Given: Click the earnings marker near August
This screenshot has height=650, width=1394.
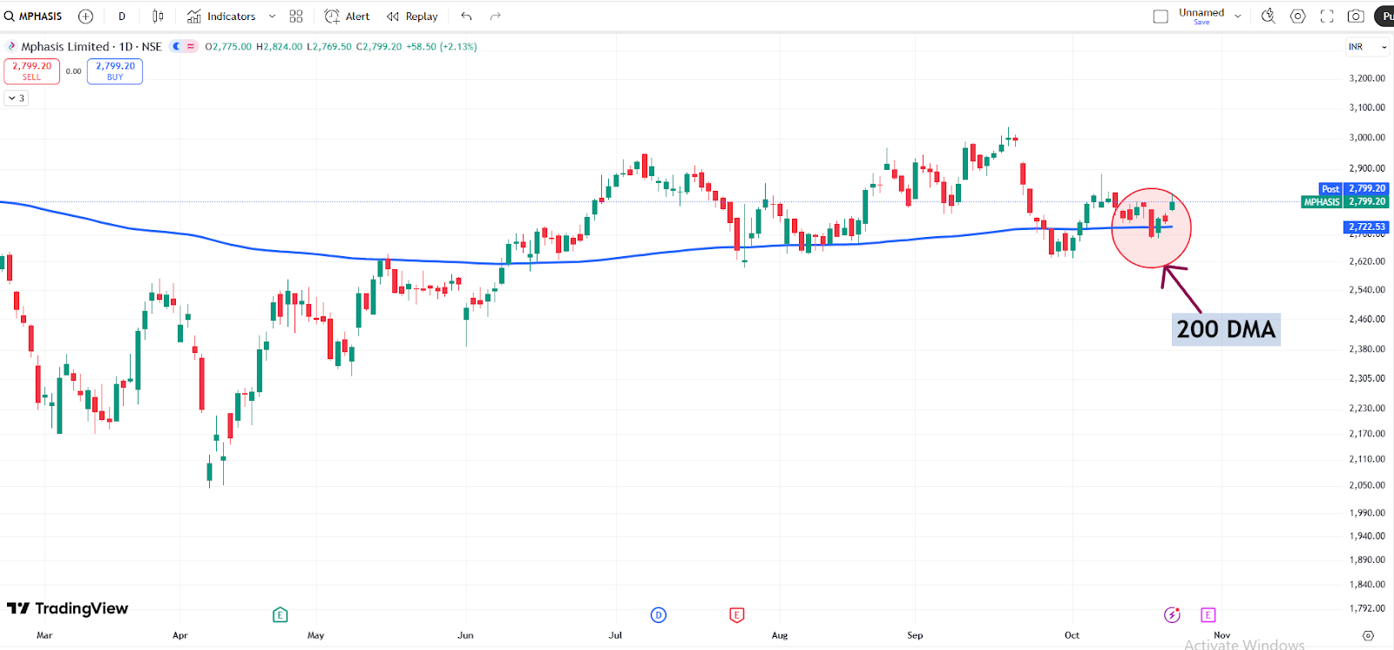Looking at the screenshot, I should pos(736,615).
